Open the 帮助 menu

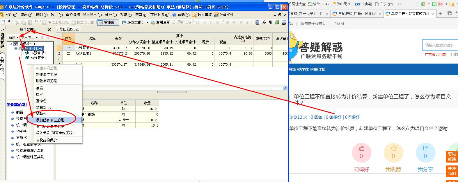point(181,15)
